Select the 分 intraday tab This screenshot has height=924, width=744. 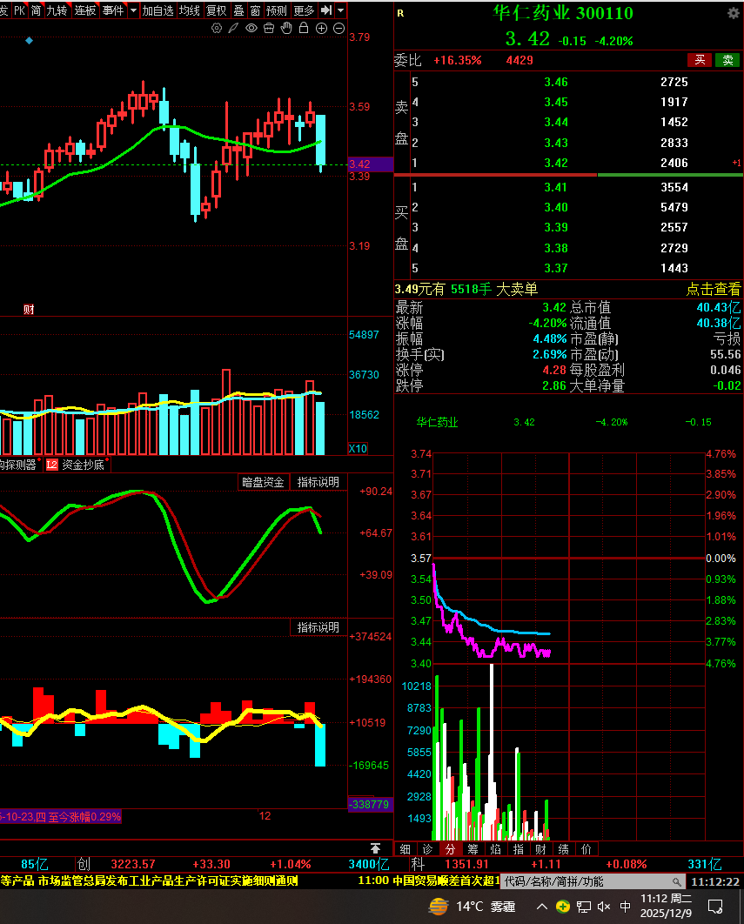451,849
